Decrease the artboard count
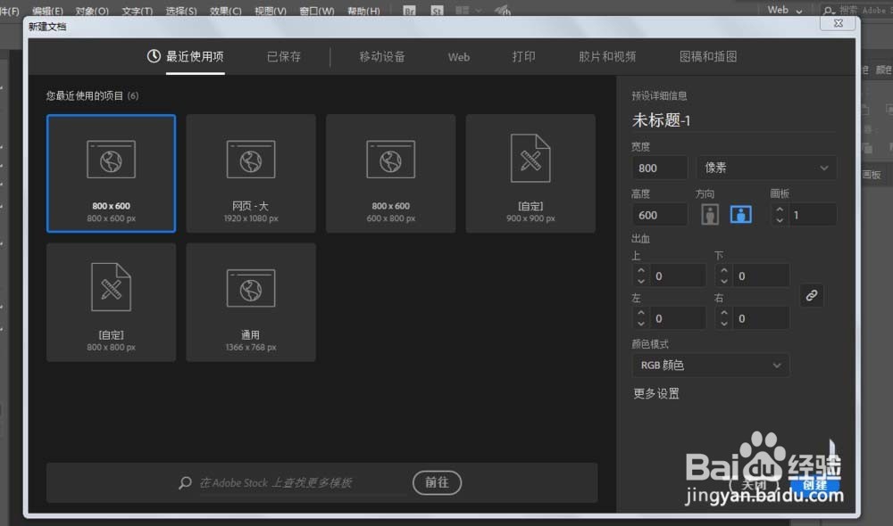The height and width of the screenshot is (526, 893). coord(780,220)
